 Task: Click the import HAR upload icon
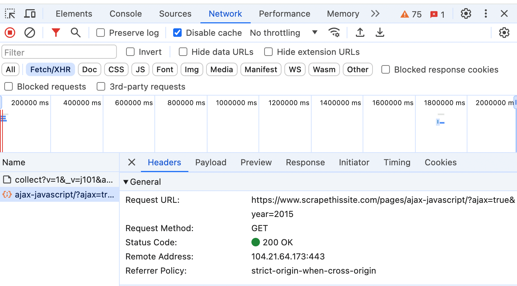click(360, 33)
